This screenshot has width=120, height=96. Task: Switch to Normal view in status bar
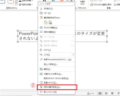100,93
